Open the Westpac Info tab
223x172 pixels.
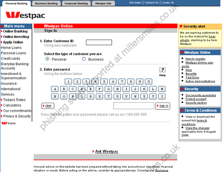point(103,3)
